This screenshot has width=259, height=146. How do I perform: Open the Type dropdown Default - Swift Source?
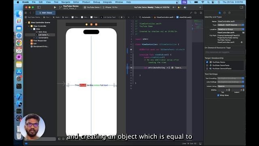coord(231,25)
